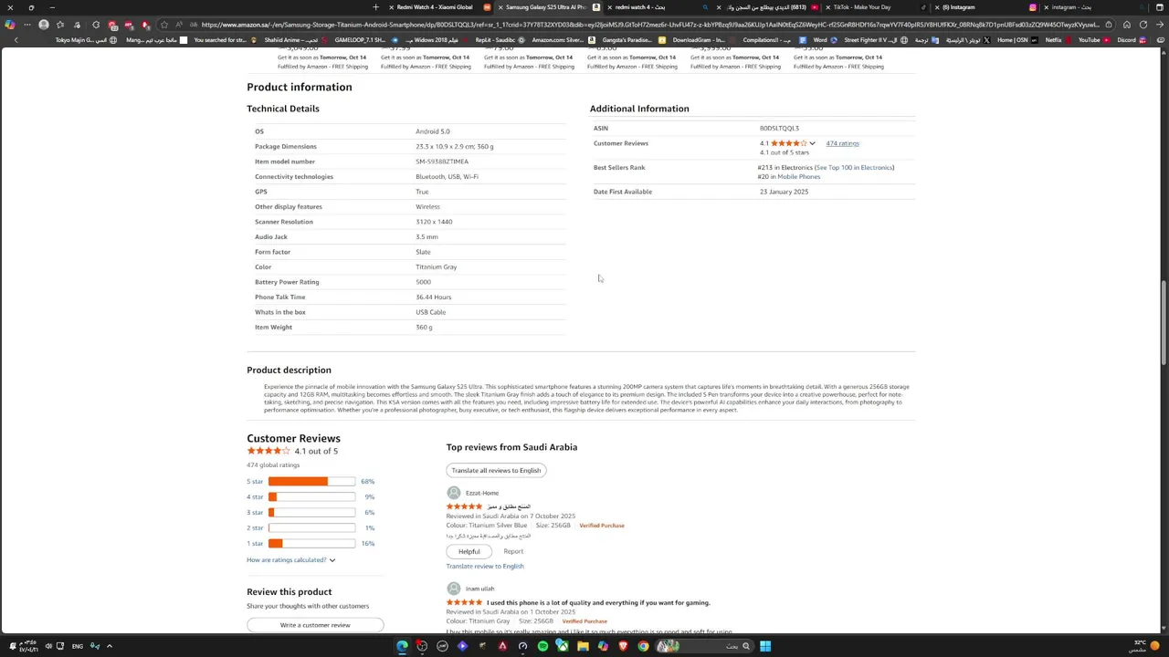Click the 2 star rating link

click(x=255, y=528)
